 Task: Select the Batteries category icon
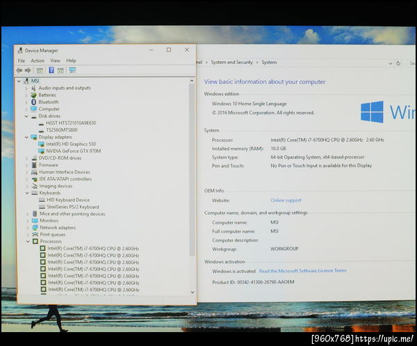point(33,95)
